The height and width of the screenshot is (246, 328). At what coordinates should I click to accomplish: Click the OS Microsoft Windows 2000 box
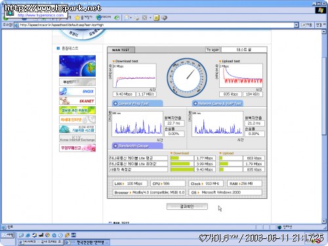click(226, 192)
